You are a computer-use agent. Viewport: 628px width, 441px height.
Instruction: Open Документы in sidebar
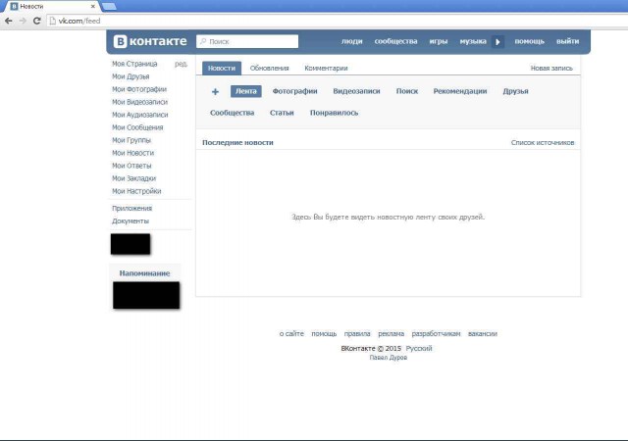[x=131, y=220]
